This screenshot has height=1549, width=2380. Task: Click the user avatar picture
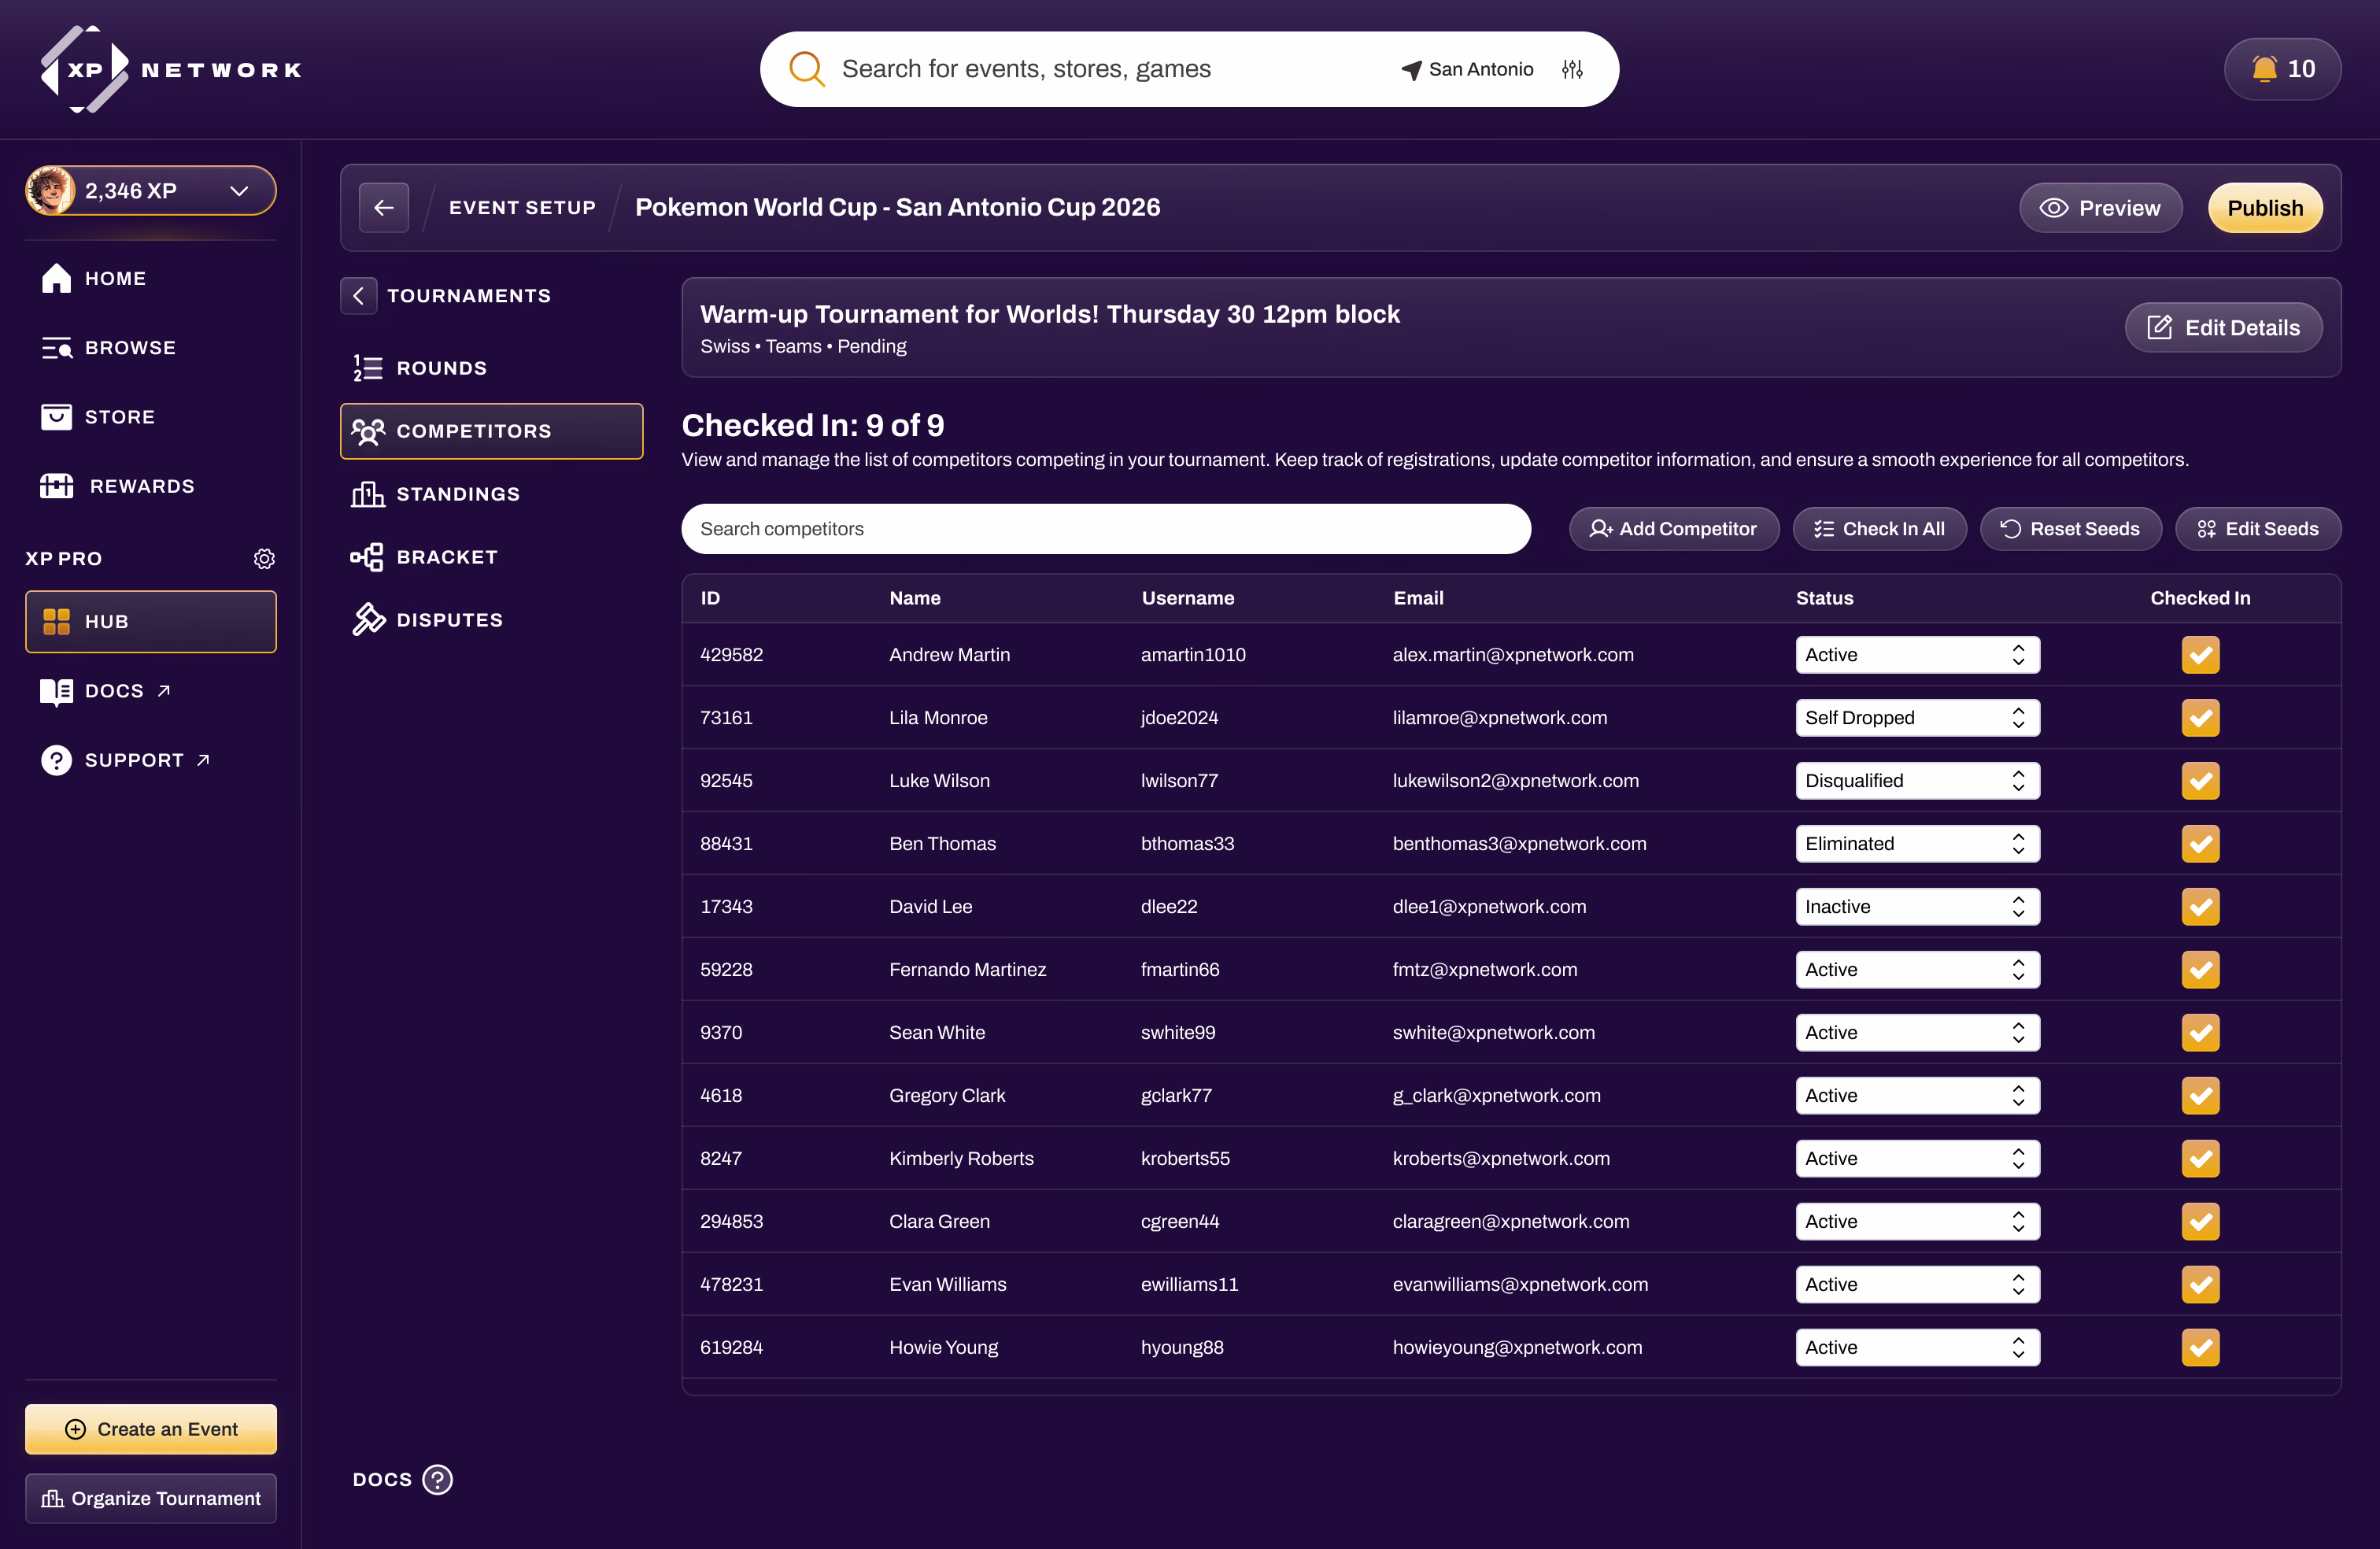pyautogui.click(x=51, y=190)
